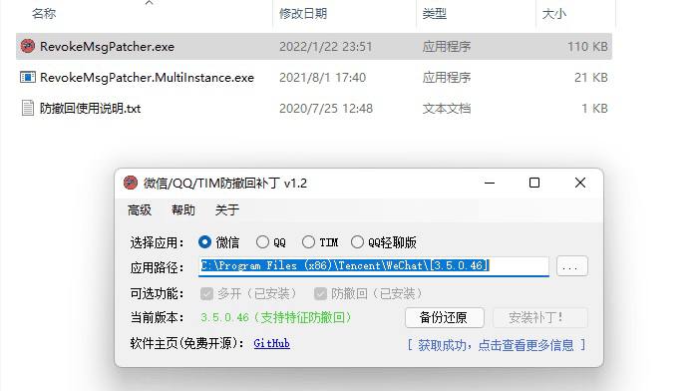
Task: Browse for path with the ... button
Action: [572, 266]
